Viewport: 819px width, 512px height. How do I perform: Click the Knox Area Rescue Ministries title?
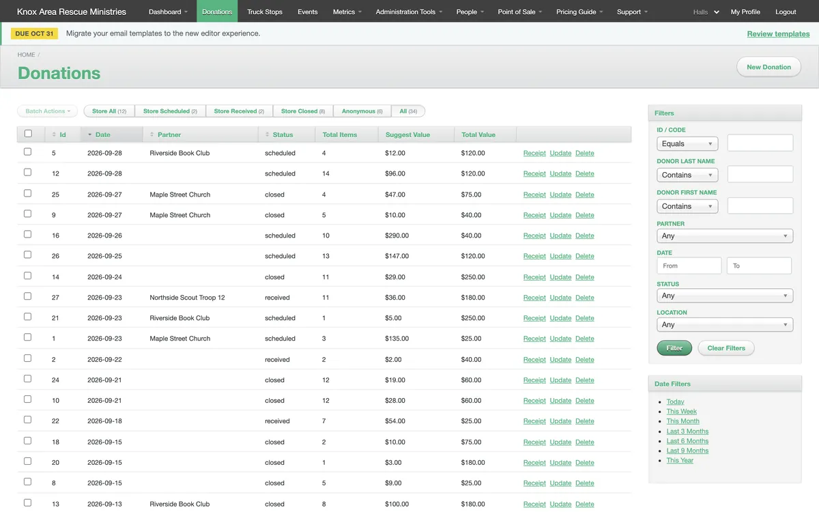72,12
